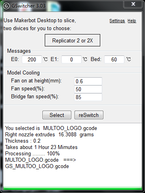This screenshot has width=145, height=193.
Task: Click the Processing 100% log line
Action: point(32,153)
